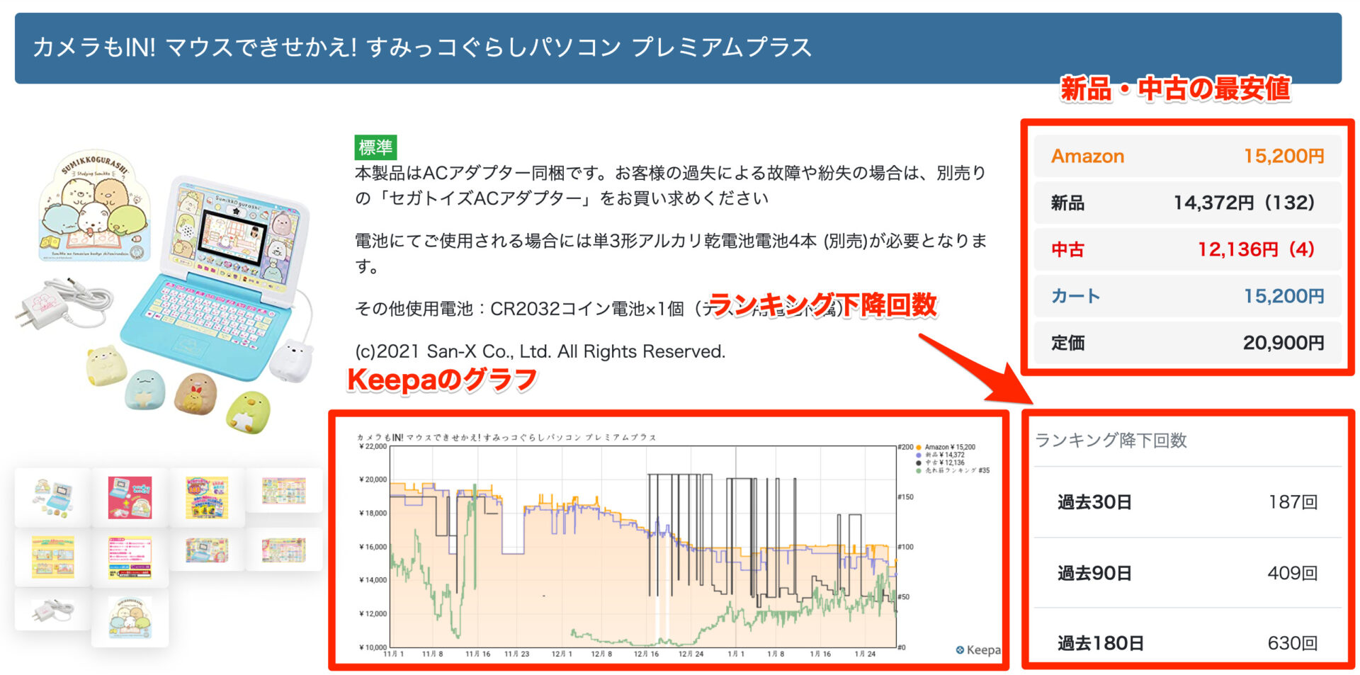Screen dimensions: 1360x675
Task: Click the (c)2021 San-X copyright line
Action: pyautogui.click(x=540, y=351)
